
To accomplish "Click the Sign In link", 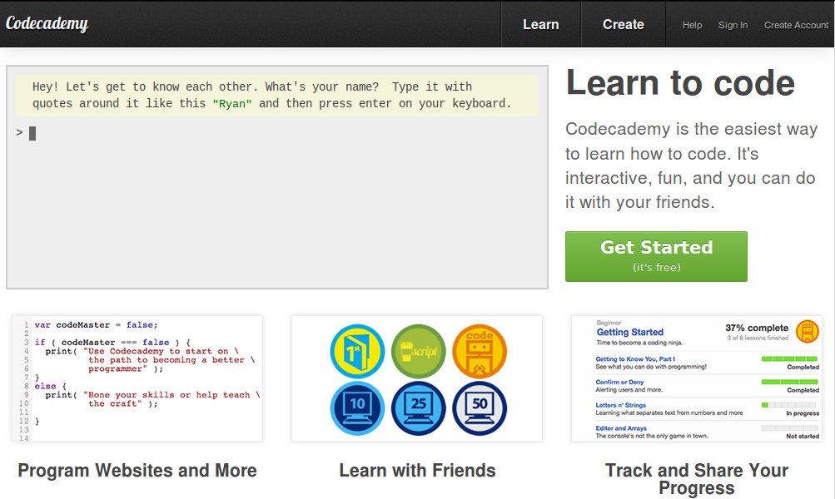I will click(733, 25).
